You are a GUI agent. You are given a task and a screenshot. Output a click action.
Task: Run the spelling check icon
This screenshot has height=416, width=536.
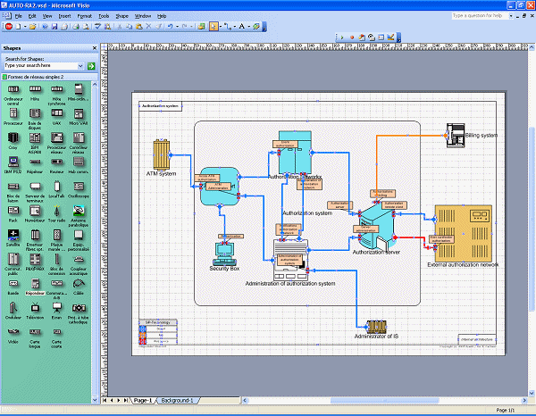point(97,26)
